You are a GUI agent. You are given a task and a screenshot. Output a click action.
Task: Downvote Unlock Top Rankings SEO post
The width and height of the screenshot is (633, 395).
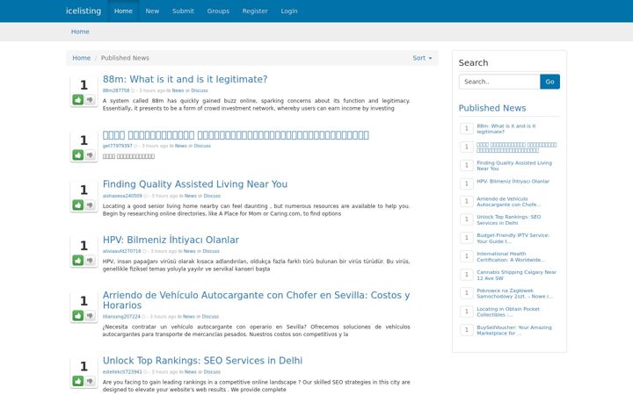(90, 380)
